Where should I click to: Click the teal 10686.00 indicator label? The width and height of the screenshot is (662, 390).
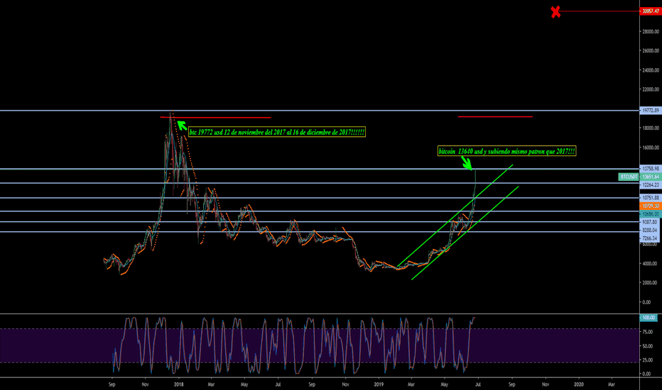[651, 214]
